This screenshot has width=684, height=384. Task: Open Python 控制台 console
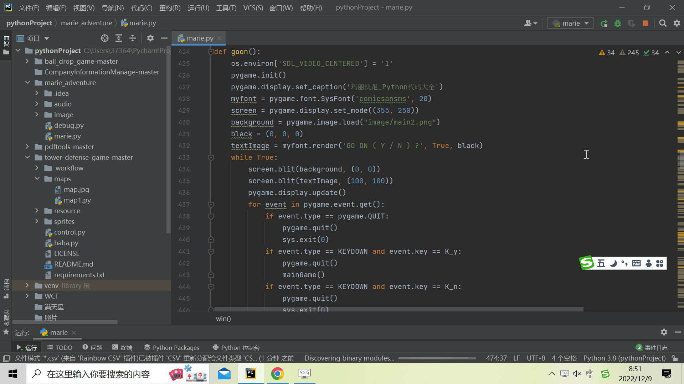(236, 348)
